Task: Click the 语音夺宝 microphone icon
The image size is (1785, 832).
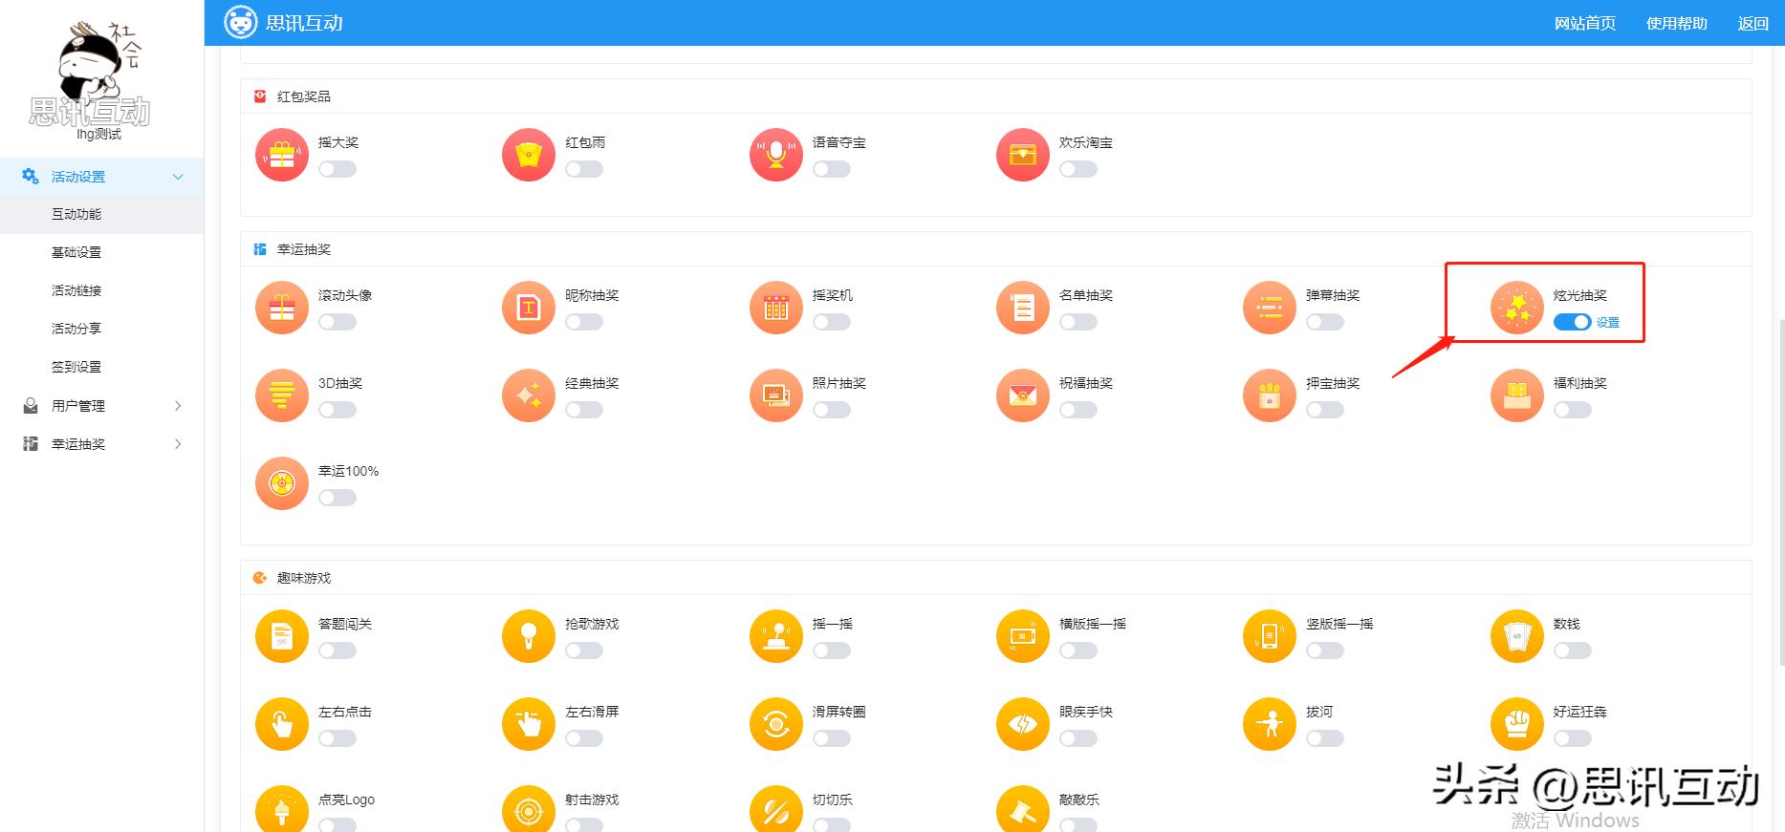Action: [776, 155]
